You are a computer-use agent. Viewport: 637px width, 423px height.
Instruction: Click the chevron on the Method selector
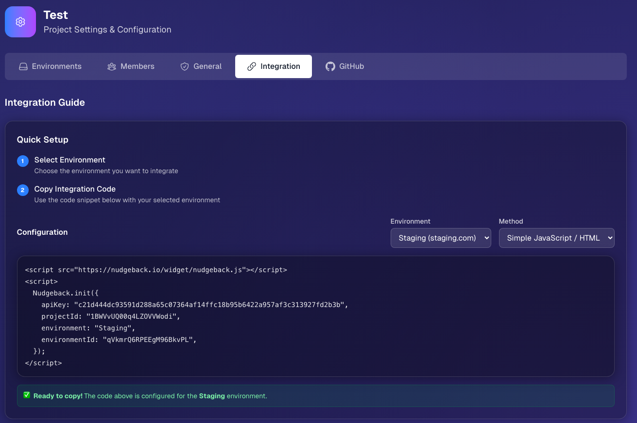coord(607,238)
